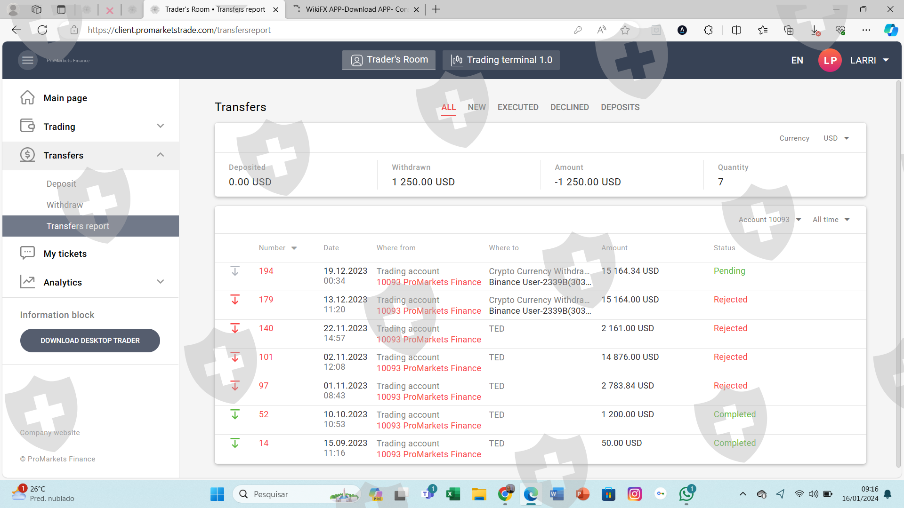Click the green arrow icon for transfer 52

pos(235,414)
